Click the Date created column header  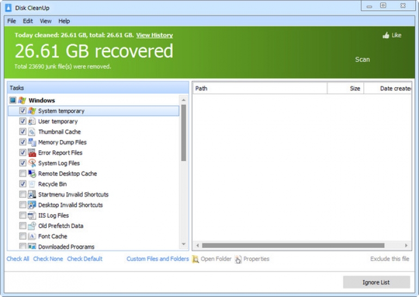click(x=388, y=88)
